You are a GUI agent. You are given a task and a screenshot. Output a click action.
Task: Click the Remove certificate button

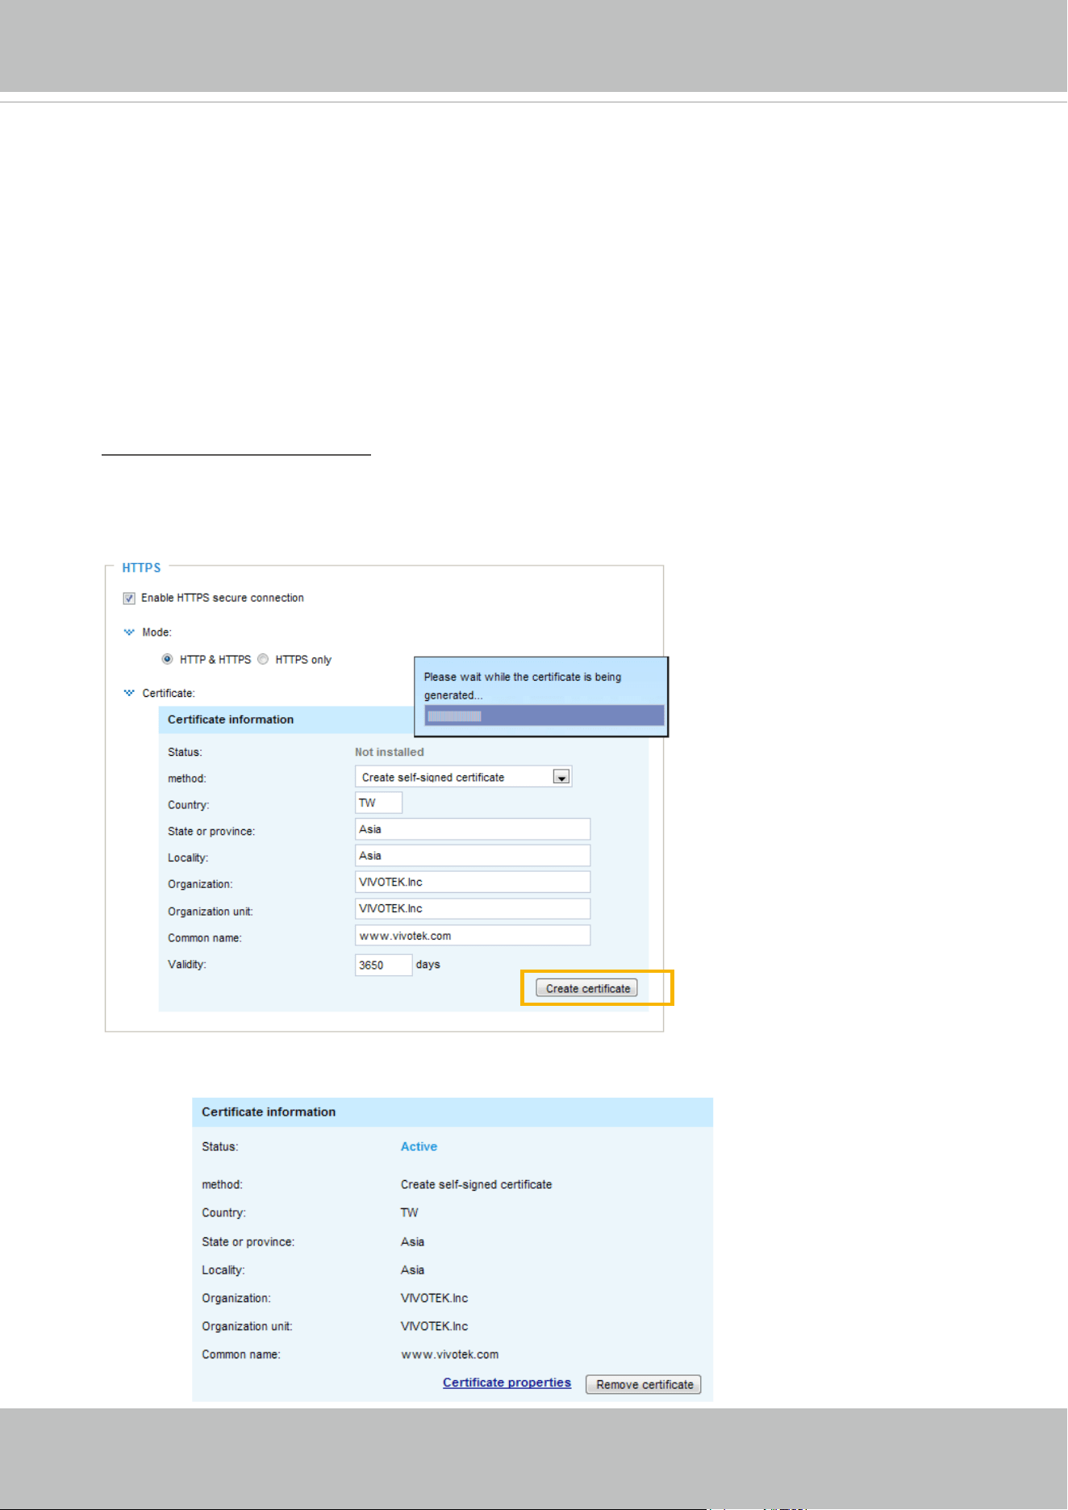point(644,1384)
